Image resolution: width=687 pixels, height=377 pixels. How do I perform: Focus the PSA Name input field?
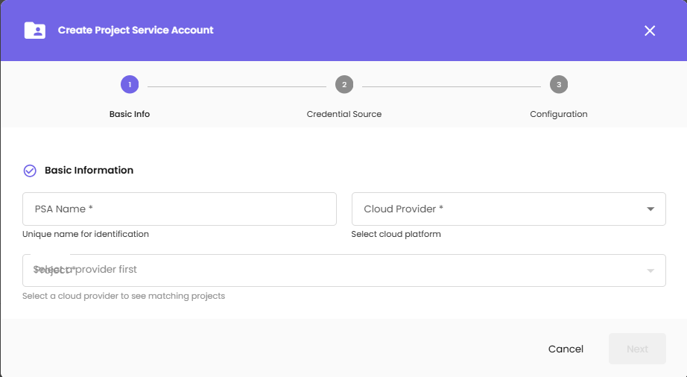point(180,209)
